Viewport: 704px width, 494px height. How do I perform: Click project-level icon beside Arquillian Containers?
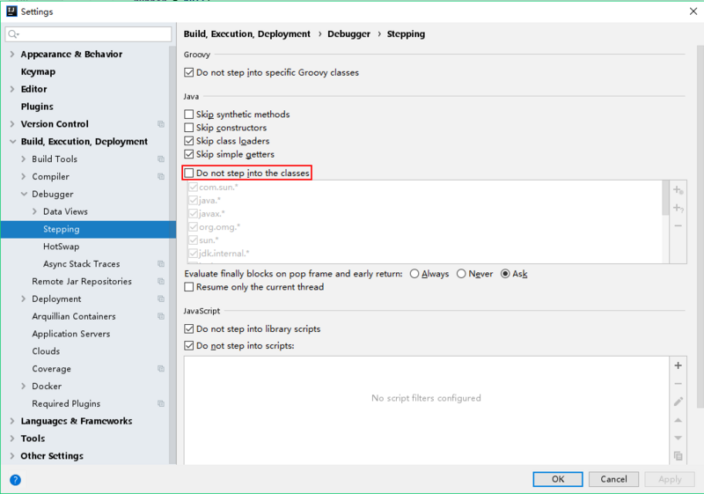[161, 317]
